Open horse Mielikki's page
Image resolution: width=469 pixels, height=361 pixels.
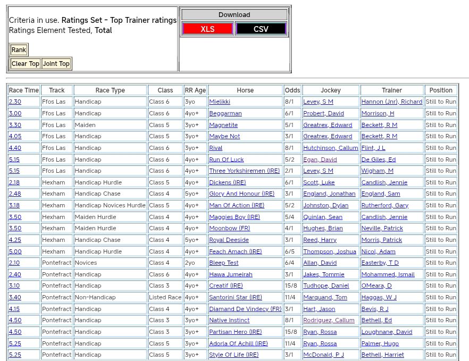point(220,102)
